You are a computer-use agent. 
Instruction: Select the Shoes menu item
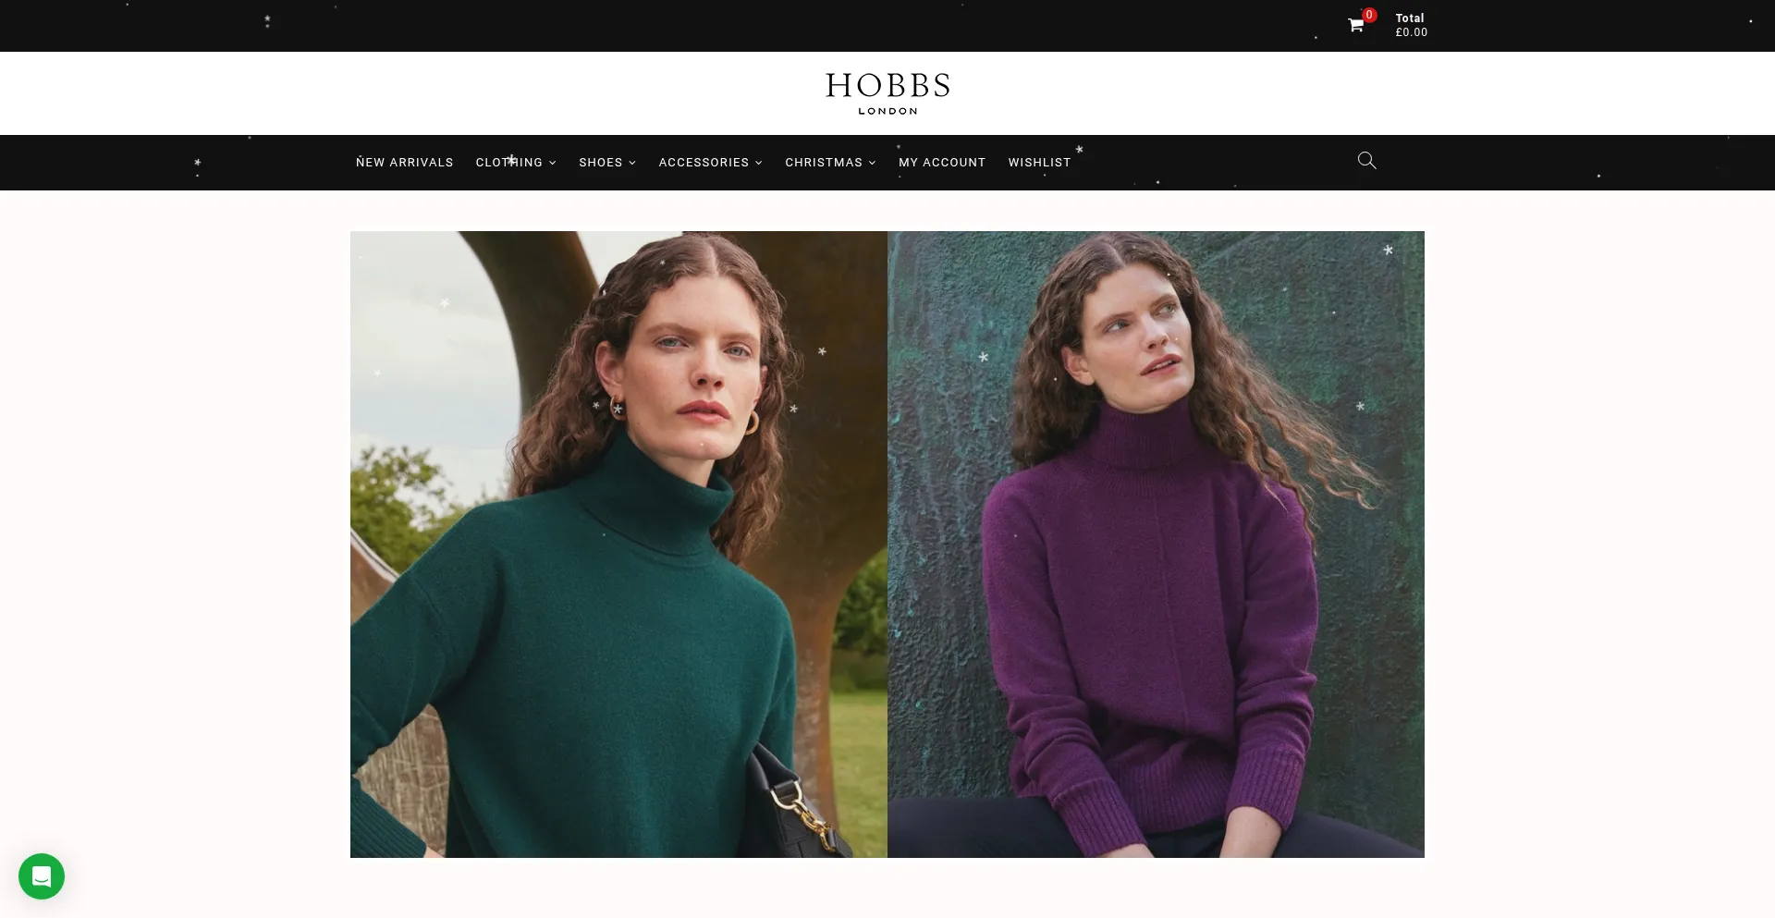point(601,162)
